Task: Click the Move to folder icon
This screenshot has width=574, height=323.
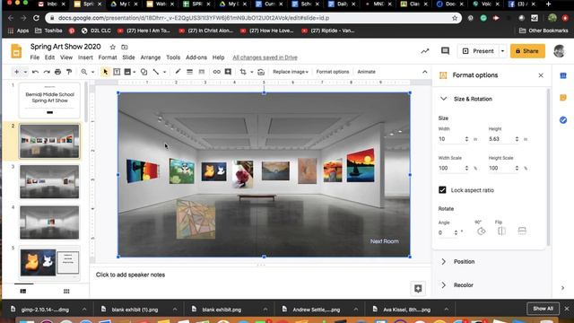Action: pos(125,47)
